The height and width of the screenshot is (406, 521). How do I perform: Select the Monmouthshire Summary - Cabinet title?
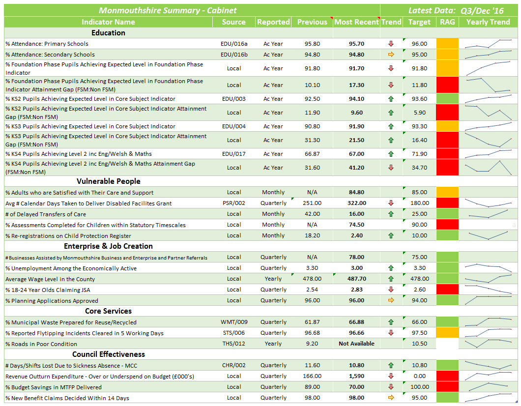(168, 10)
